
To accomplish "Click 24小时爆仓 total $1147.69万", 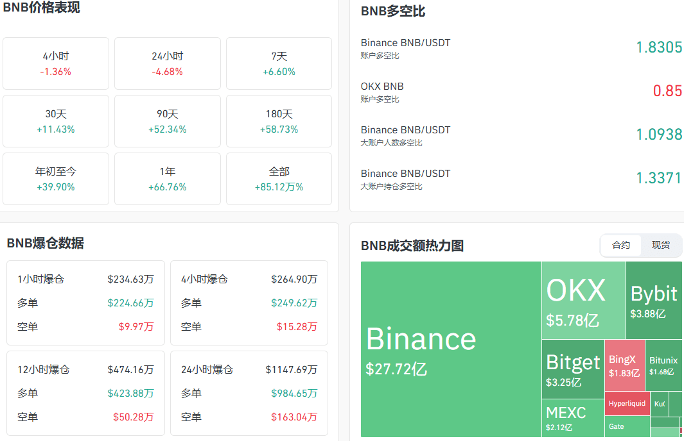I will pyautogui.click(x=292, y=370).
